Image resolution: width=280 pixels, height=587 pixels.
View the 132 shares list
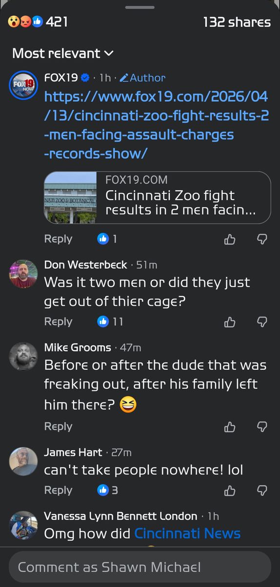pos(237,22)
